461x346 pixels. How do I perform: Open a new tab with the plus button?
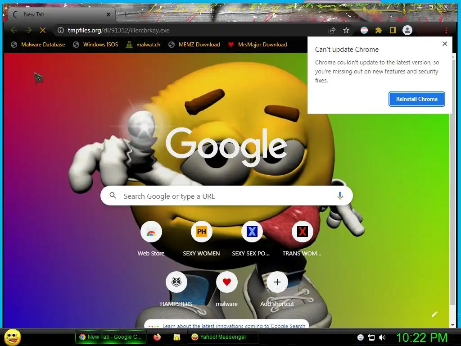(125, 14)
